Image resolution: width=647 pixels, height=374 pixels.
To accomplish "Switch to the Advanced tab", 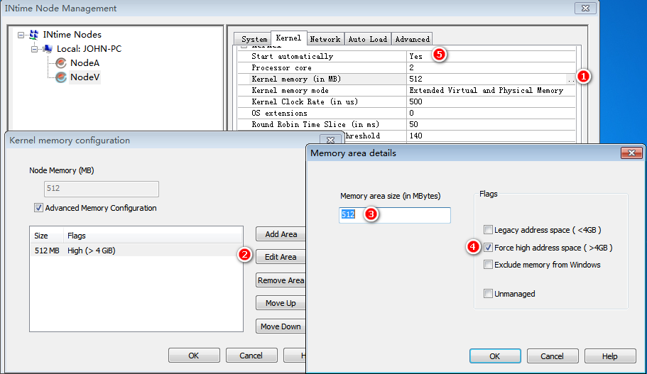I will pos(412,39).
